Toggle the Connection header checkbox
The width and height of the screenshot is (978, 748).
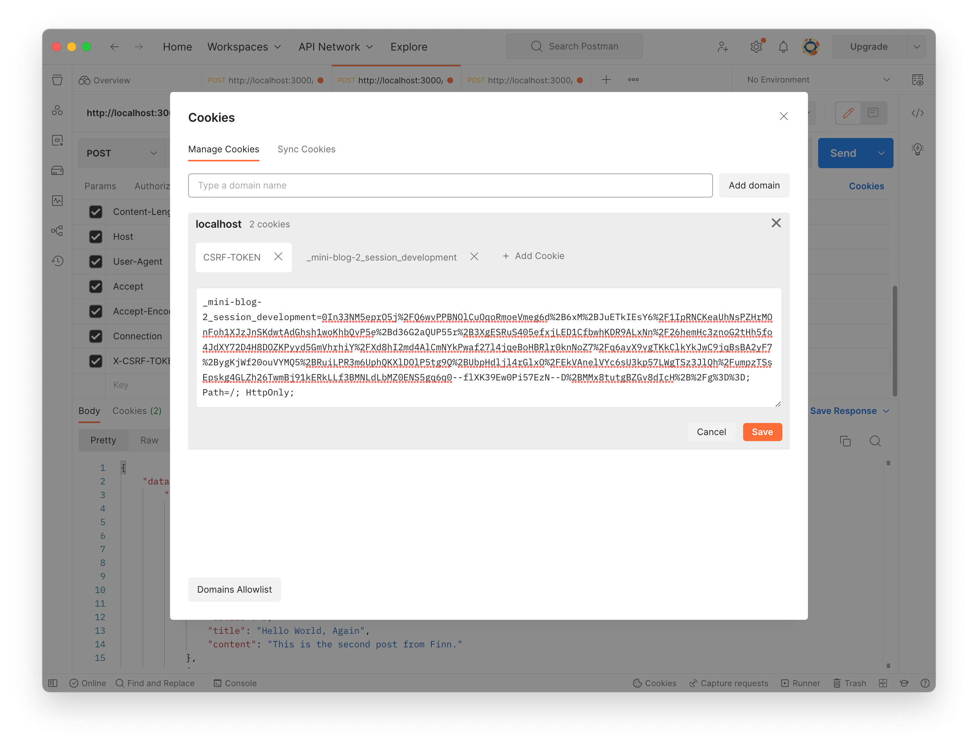pyautogui.click(x=96, y=336)
